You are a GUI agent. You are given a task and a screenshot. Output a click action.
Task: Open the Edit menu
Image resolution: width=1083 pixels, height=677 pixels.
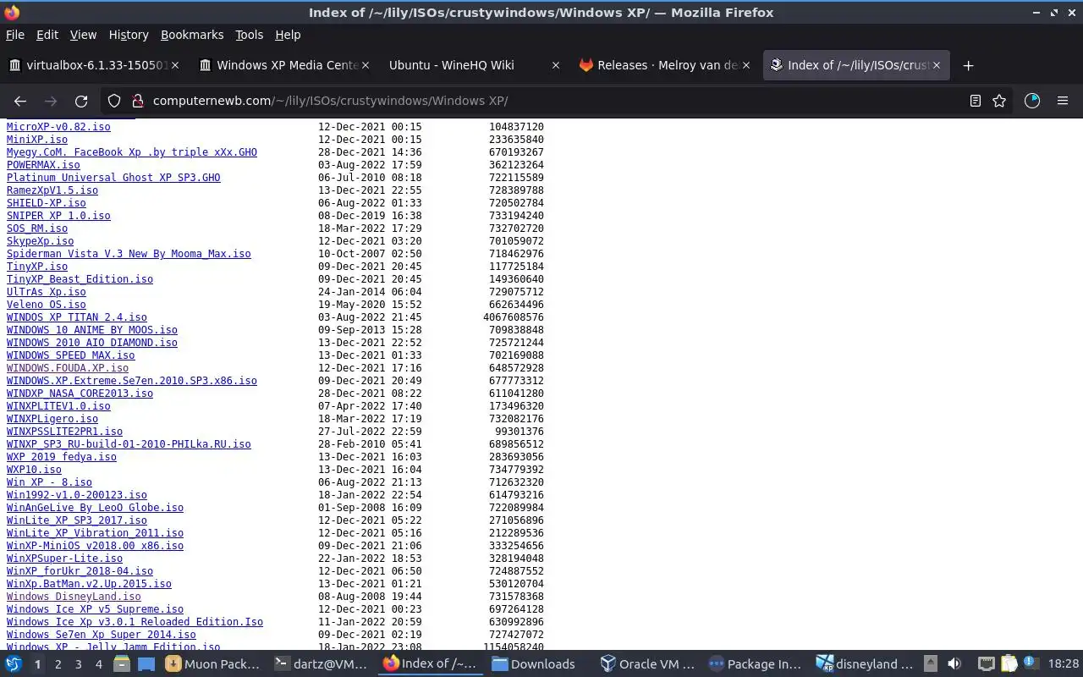click(x=47, y=35)
